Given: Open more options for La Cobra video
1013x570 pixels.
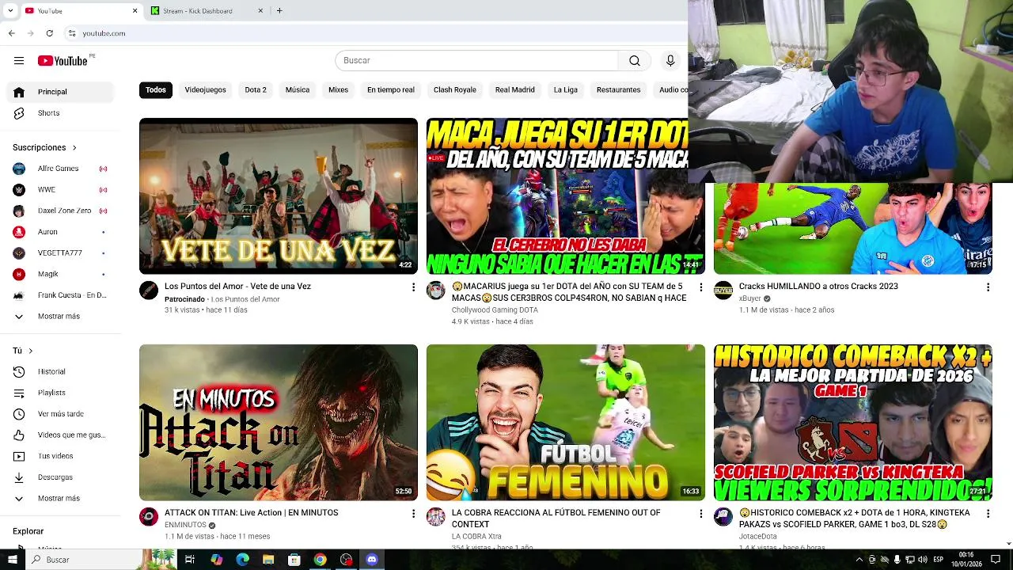Looking at the screenshot, I should point(700,514).
